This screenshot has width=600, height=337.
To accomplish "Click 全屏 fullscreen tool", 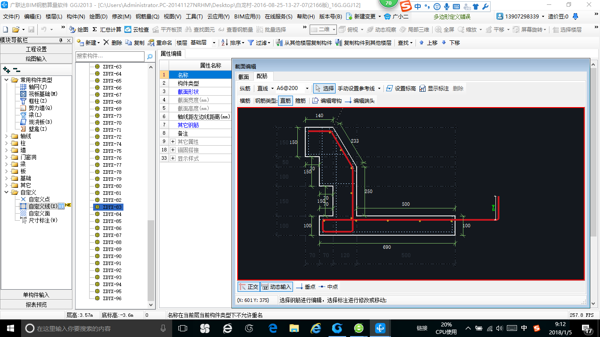I will coord(445,29).
